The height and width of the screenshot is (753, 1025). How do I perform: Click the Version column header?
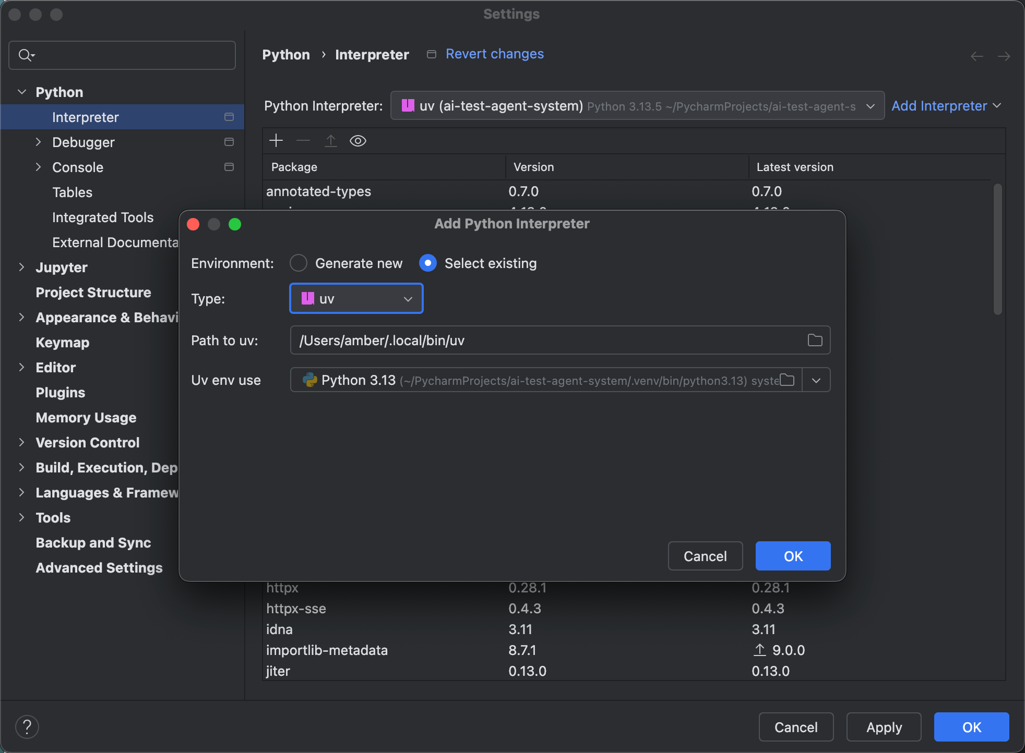tap(627, 167)
